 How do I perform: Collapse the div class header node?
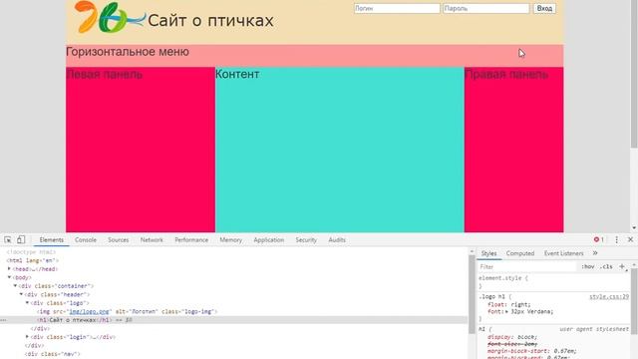pyautogui.click(x=21, y=294)
